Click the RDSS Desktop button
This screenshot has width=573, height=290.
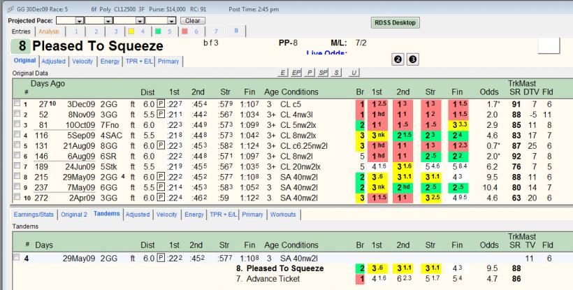[x=396, y=22]
